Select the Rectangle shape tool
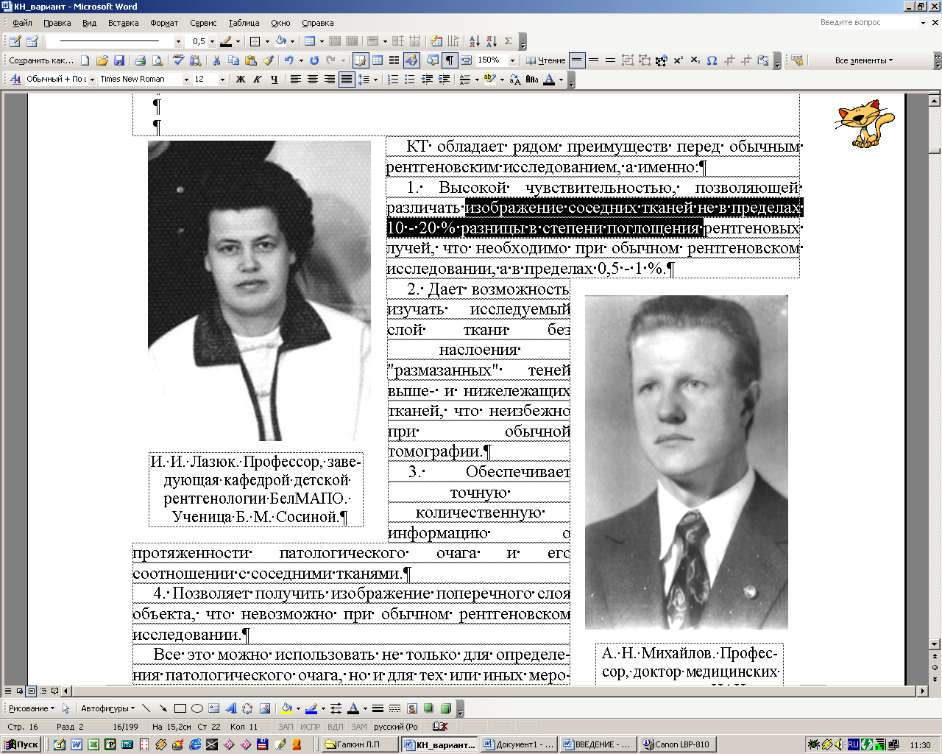This screenshot has height=754, width=942. tap(180, 708)
